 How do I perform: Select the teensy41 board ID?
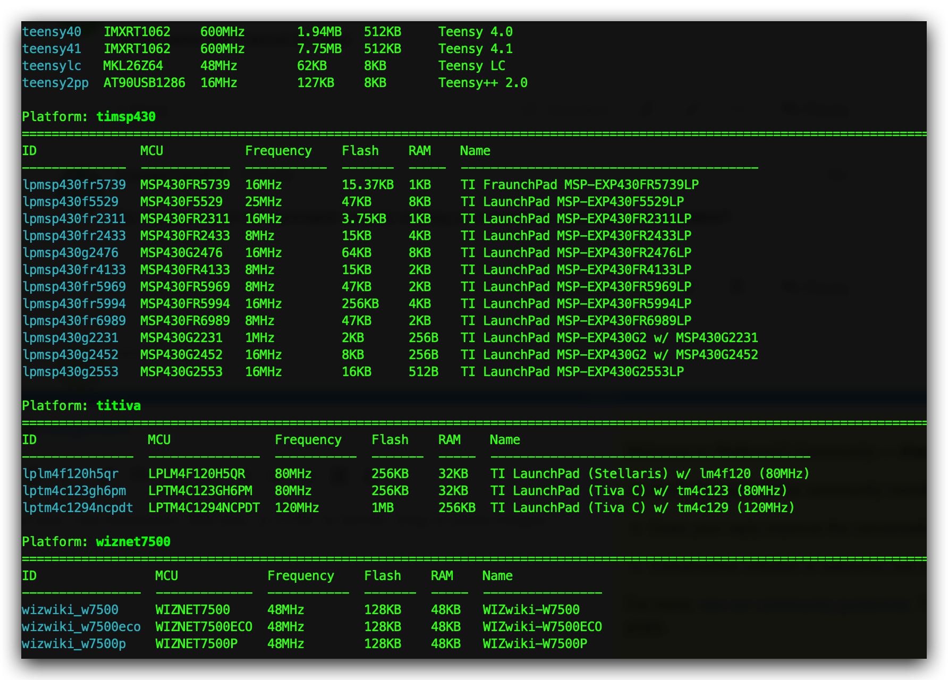coord(52,49)
